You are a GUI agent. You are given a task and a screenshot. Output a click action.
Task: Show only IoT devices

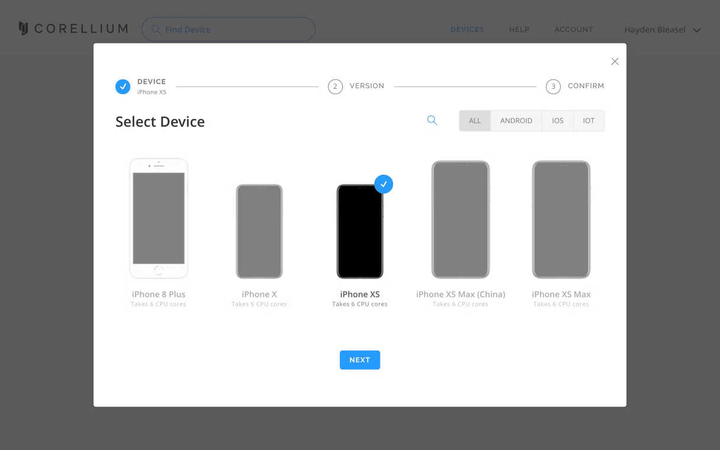[x=589, y=121]
